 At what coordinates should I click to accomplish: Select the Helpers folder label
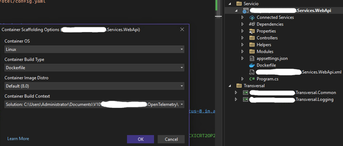pos(264,45)
